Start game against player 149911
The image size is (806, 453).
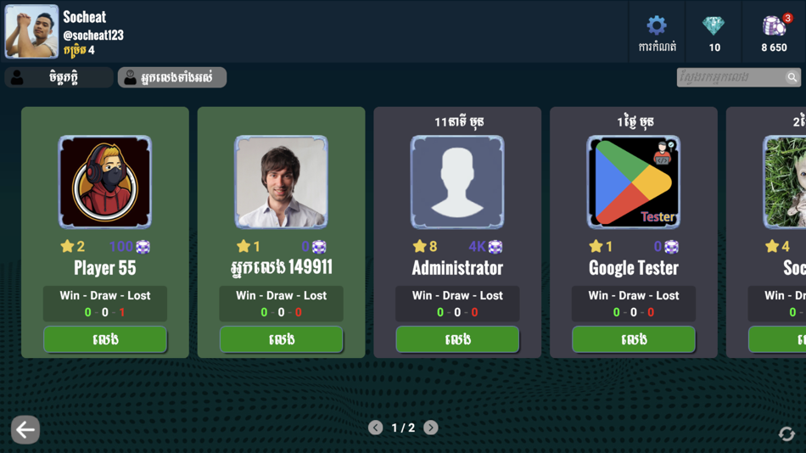tap(281, 339)
